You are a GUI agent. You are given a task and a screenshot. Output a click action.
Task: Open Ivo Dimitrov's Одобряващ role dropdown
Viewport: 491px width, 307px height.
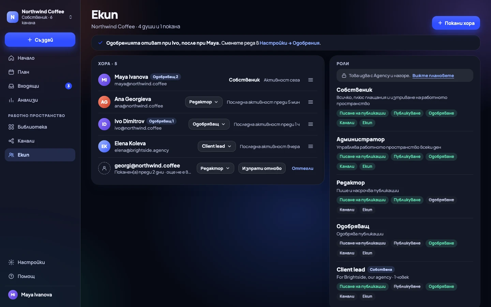(x=209, y=124)
